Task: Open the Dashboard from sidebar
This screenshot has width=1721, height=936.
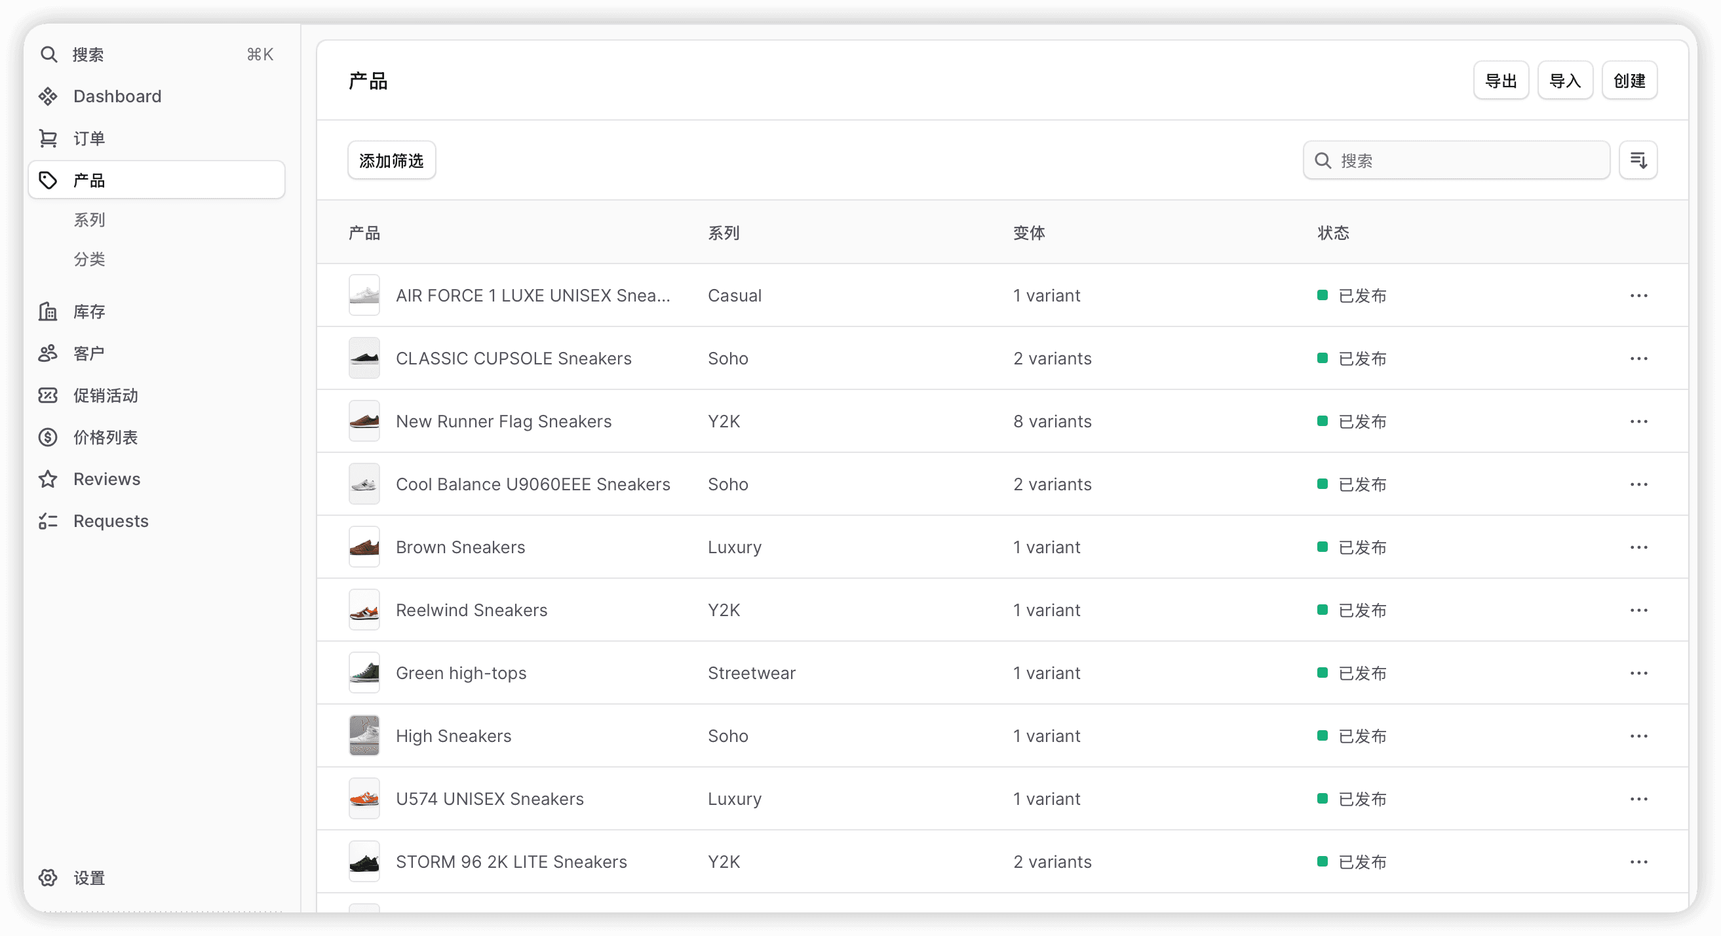Action: coord(117,96)
